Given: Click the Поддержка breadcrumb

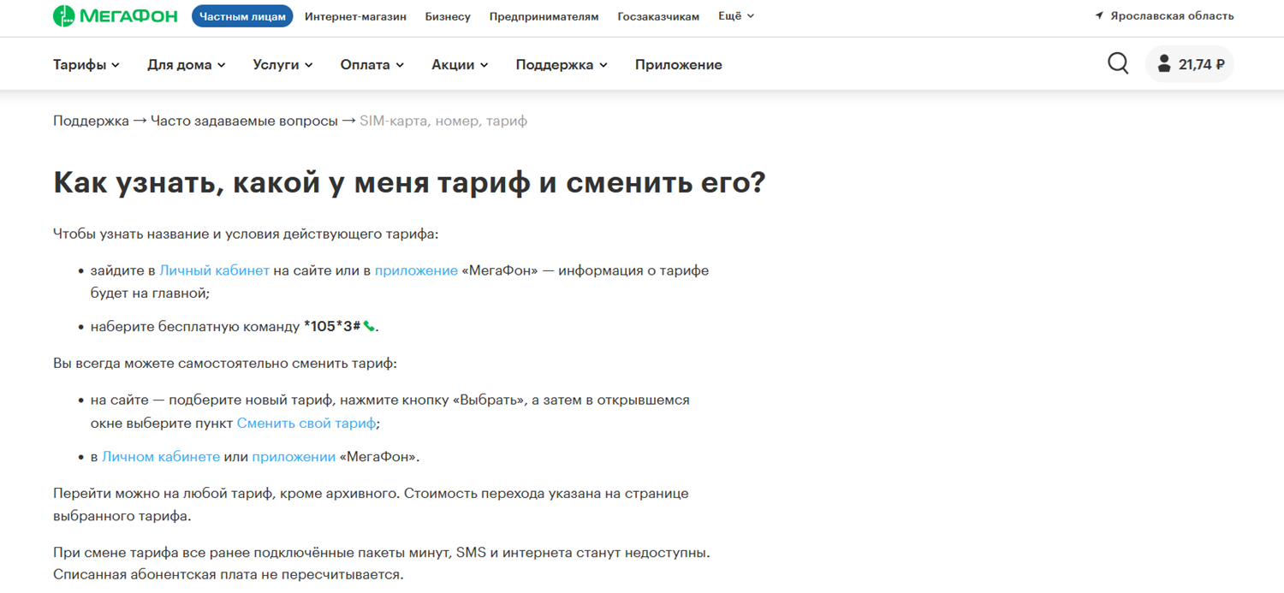Looking at the screenshot, I should (91, 121).
